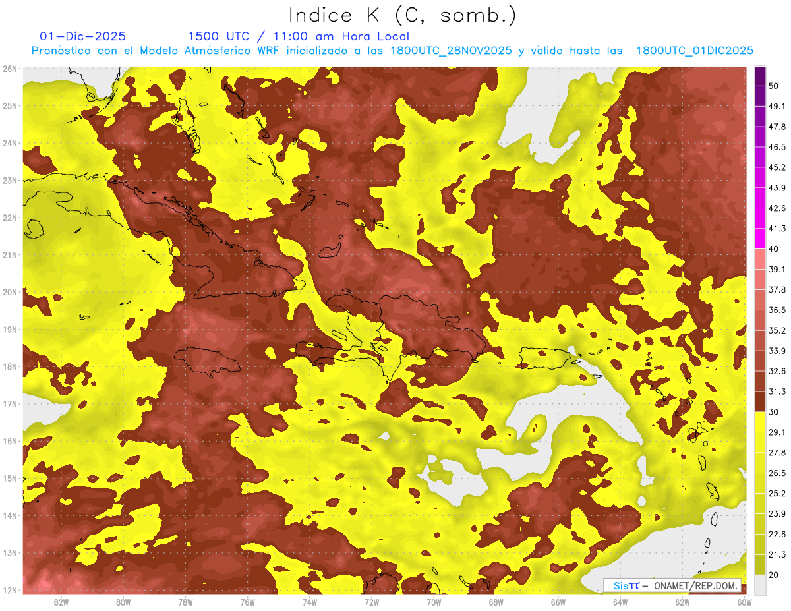Click the "80W" longitude label
Image resolution: width=791 pixels, height=611 pixels.
[123, 602]
